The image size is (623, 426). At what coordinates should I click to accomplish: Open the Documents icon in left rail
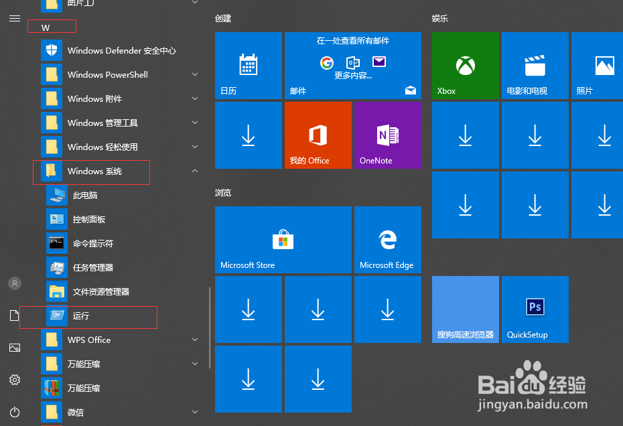click(15, 315)
